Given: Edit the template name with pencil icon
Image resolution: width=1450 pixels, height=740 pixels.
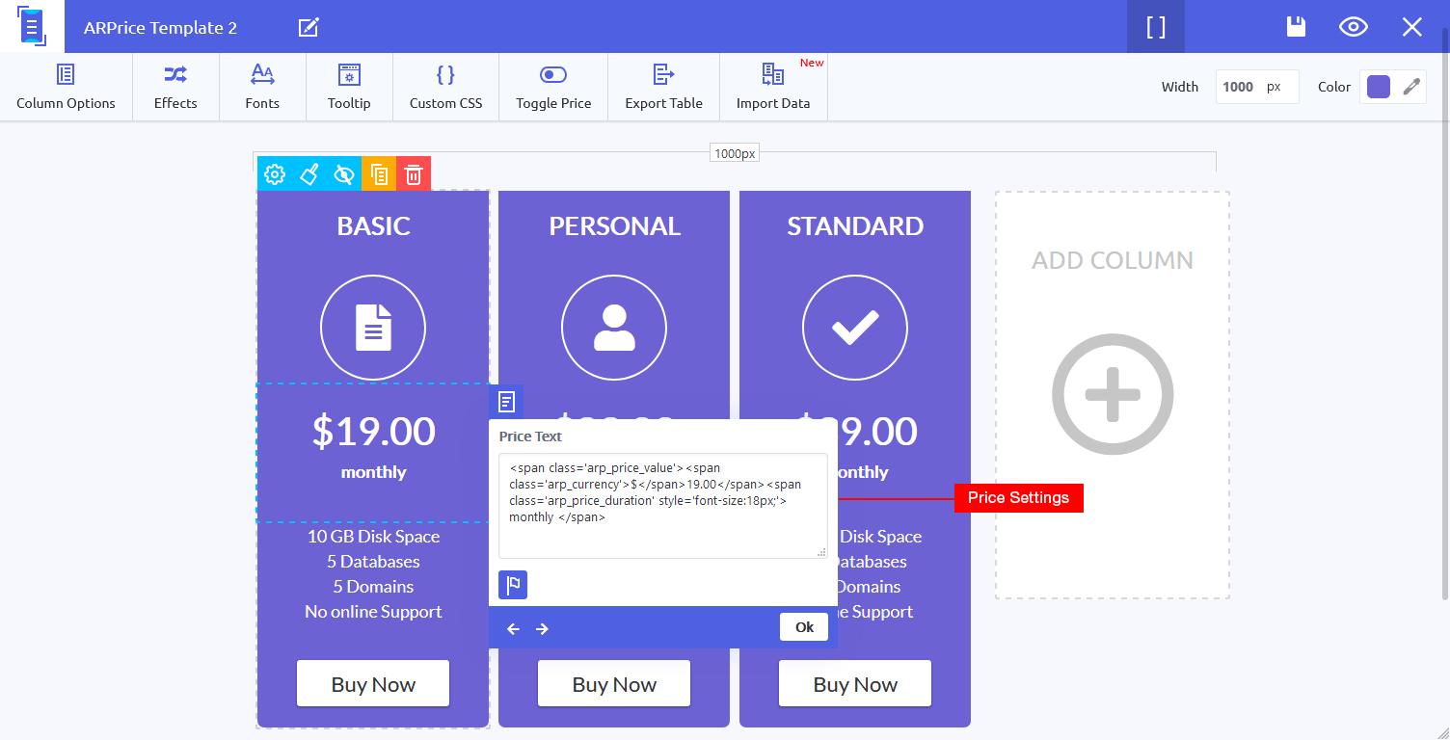Looking at the screenshot, I should [309, 27].
